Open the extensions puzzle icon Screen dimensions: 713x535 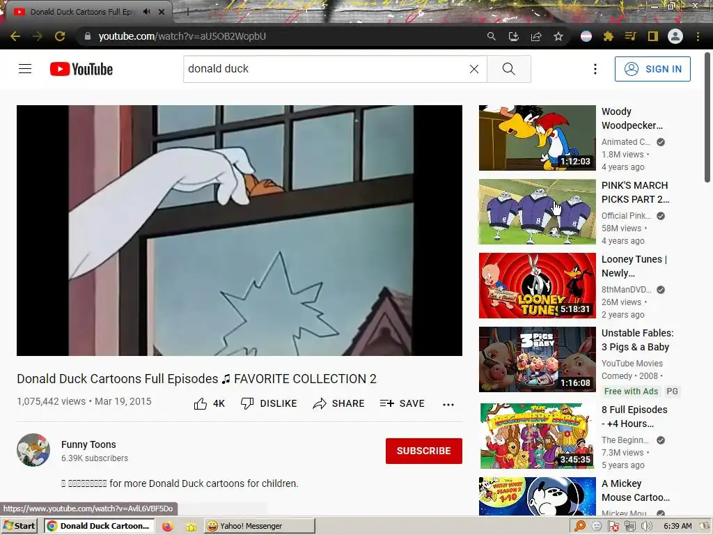pos(609,36)
